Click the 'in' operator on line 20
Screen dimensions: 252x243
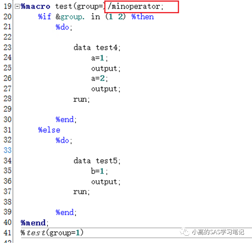coord(96,17)
